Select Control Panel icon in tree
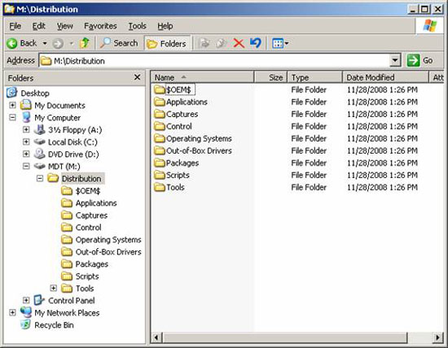Image resolution: width=448 pixels, height=348 pixels. point(39,300)
